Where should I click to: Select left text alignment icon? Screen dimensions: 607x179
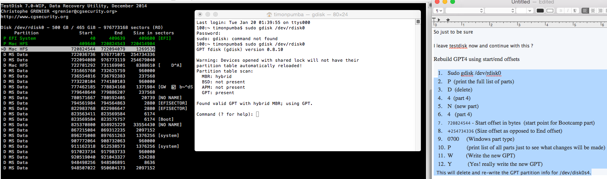[x=585, y=11]
